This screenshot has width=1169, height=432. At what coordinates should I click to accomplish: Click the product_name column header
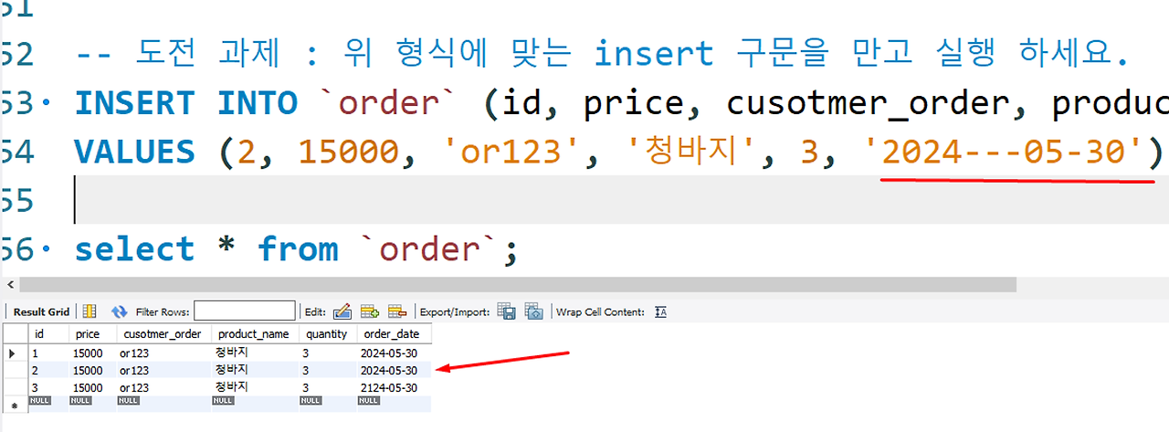[x=255, y=334]
